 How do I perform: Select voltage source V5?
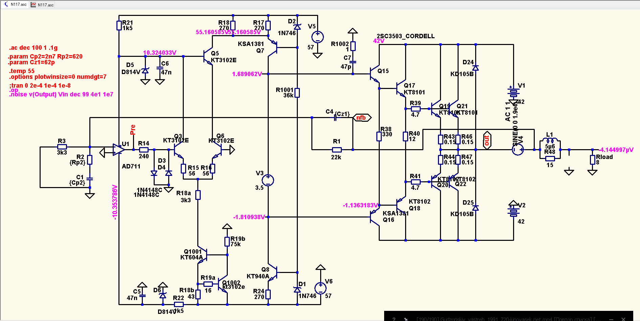[x=317, y=37]
